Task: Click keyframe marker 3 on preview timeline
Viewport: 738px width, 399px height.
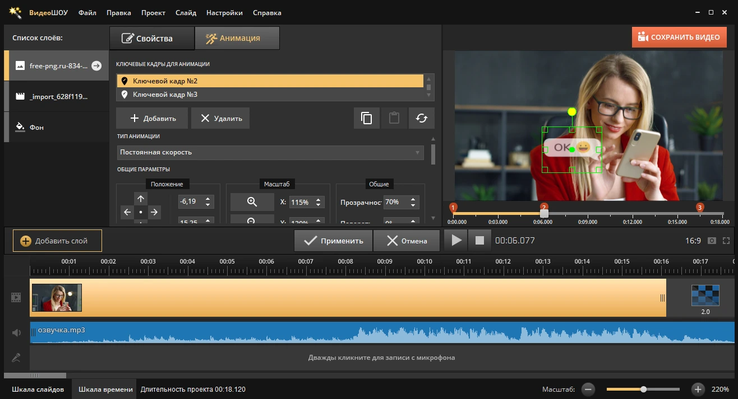Action: click(x=700, y=208)
